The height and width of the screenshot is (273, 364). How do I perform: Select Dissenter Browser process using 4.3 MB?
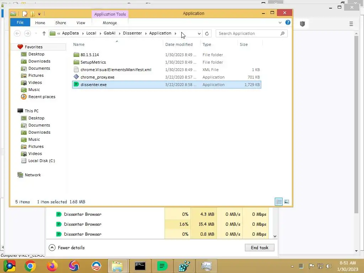coord(157,214)
